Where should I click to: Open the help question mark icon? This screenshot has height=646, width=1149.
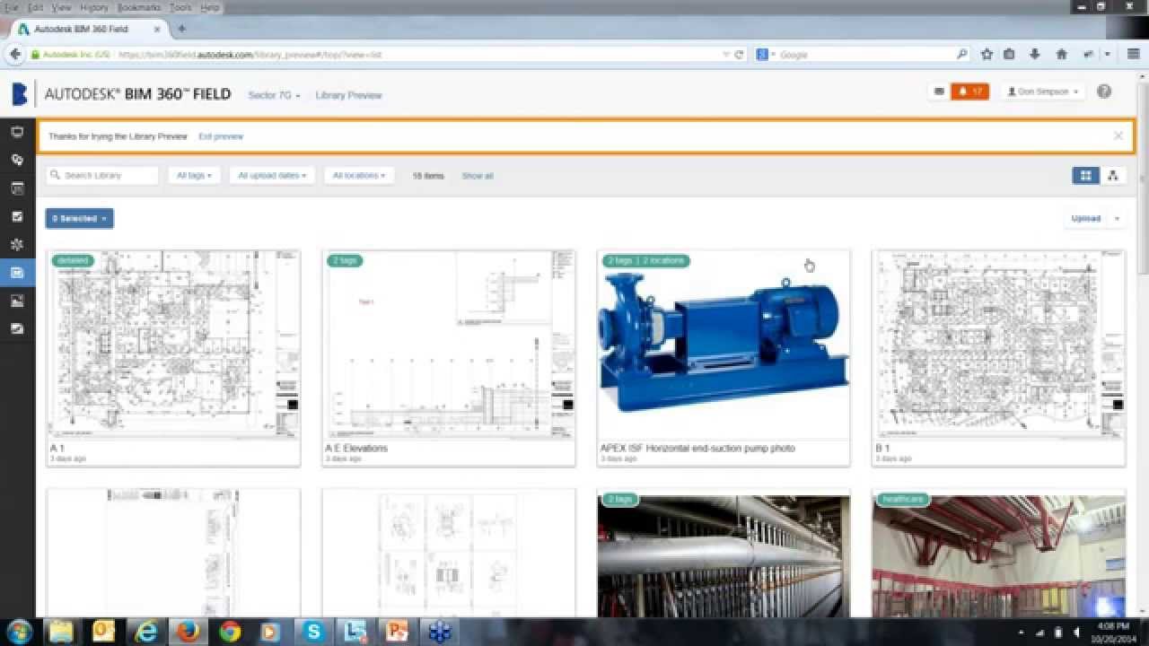point(1104,92)
